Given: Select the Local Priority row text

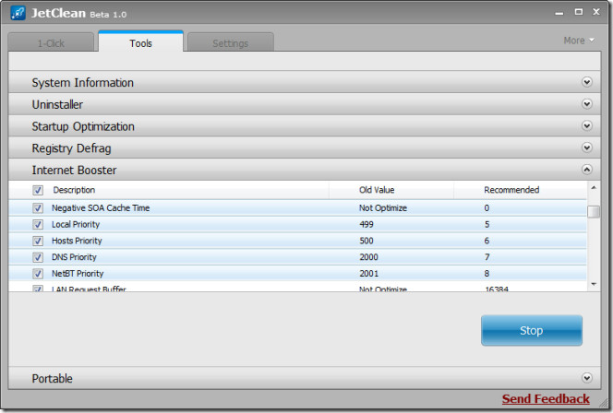Looking at the screenshot, I should point(76,224).
